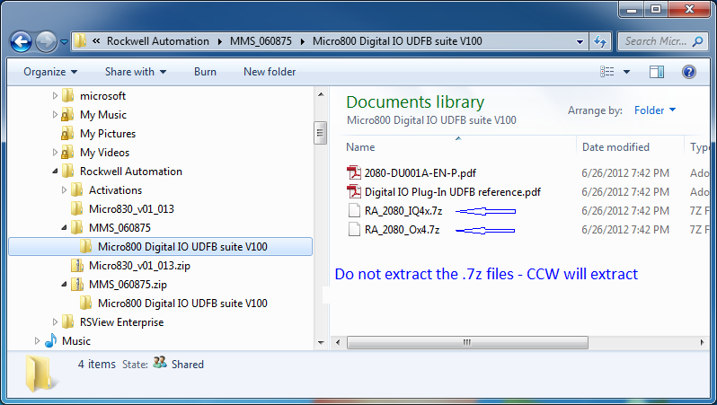
Task: Open the Arrange by Folder dropdown
Action: 655,110
